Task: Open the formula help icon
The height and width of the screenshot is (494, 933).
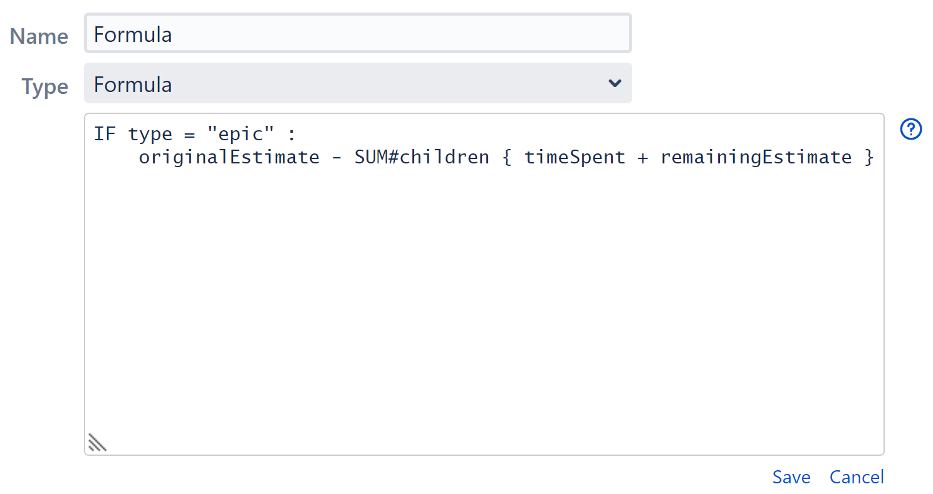Action: click(x=910, y=130)
